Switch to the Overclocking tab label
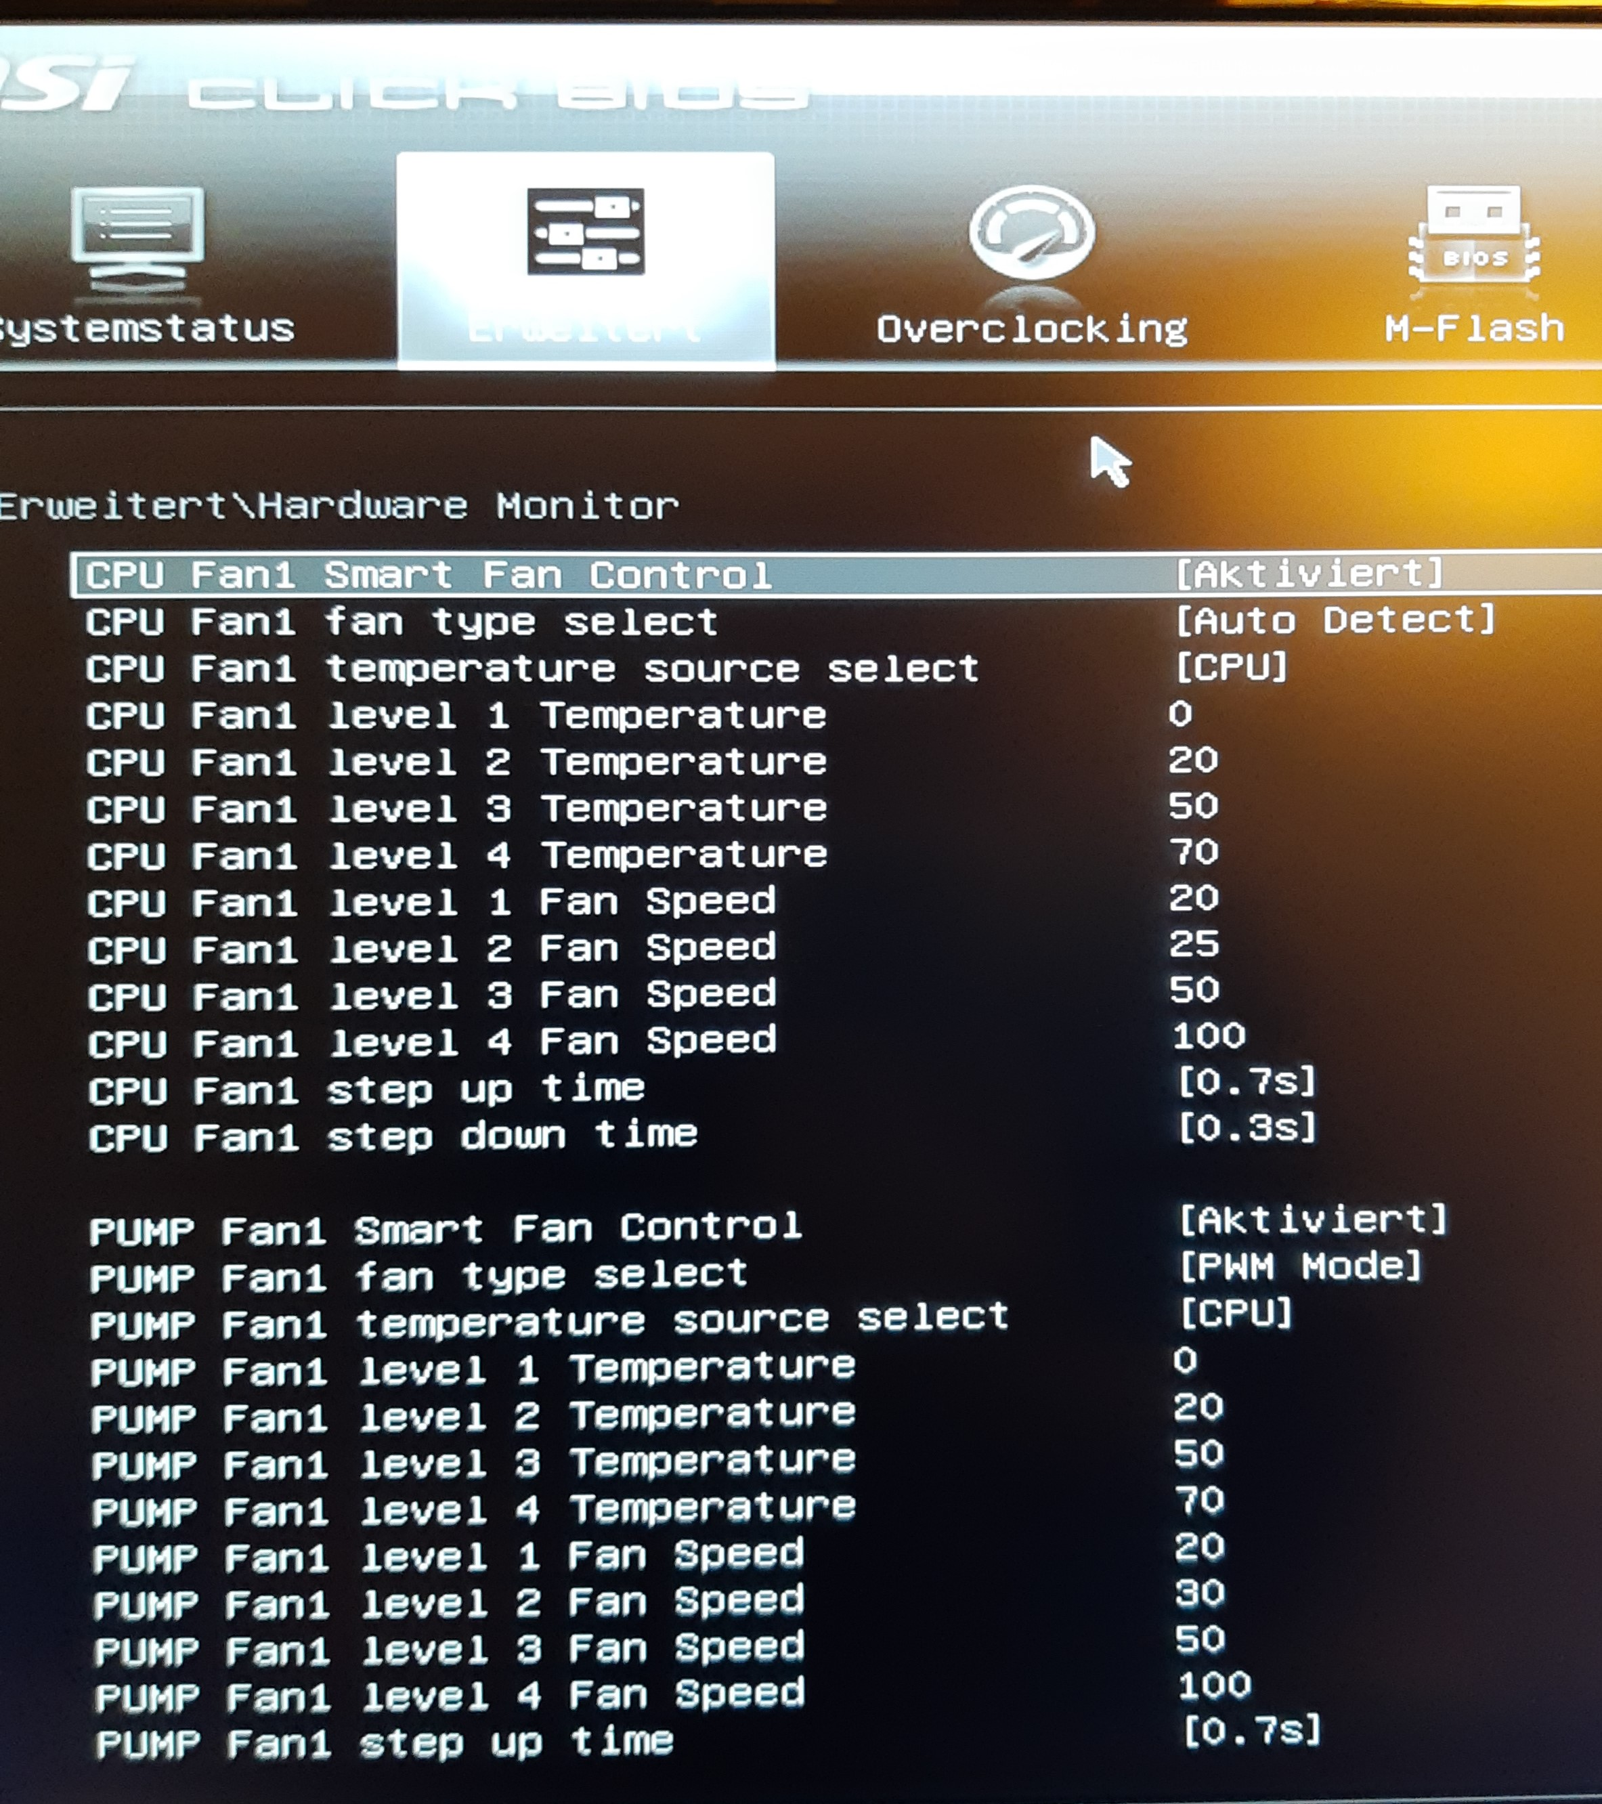 (x=1032, y=329)
